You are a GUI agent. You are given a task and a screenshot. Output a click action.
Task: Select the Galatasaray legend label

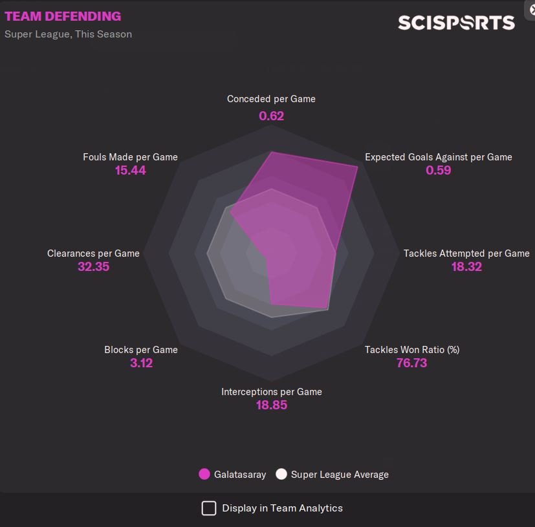tap(240, 475)
